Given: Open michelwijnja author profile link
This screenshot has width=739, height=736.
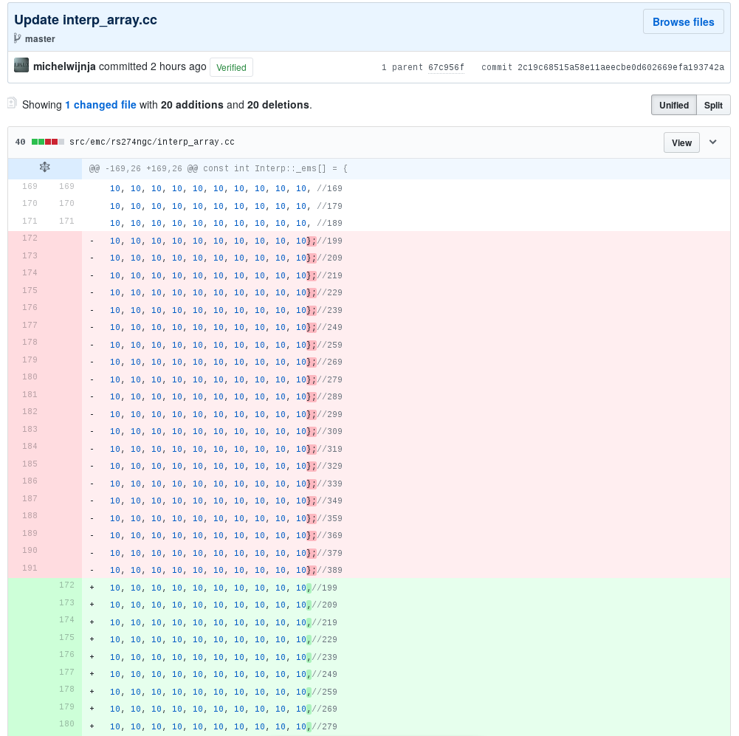Looking at the screenshot, I should click(x=64, y=66).
